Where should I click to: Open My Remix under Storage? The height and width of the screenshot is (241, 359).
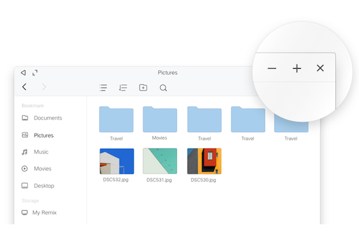coord(39,213)
